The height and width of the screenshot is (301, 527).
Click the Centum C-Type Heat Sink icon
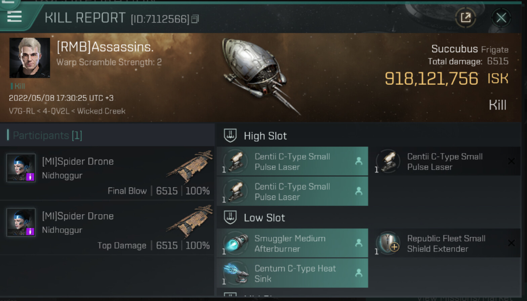236,273
